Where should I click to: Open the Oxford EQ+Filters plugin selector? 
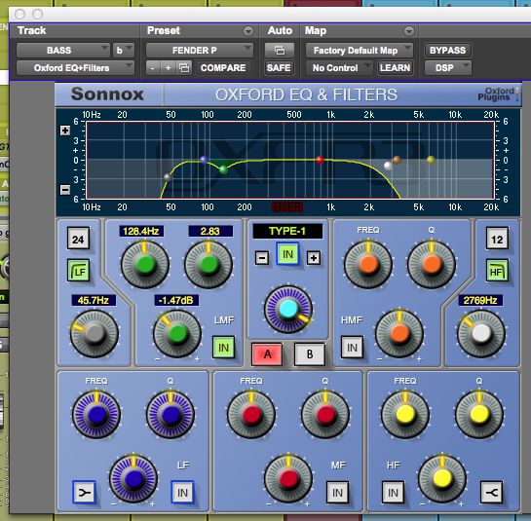coord(75,68)
